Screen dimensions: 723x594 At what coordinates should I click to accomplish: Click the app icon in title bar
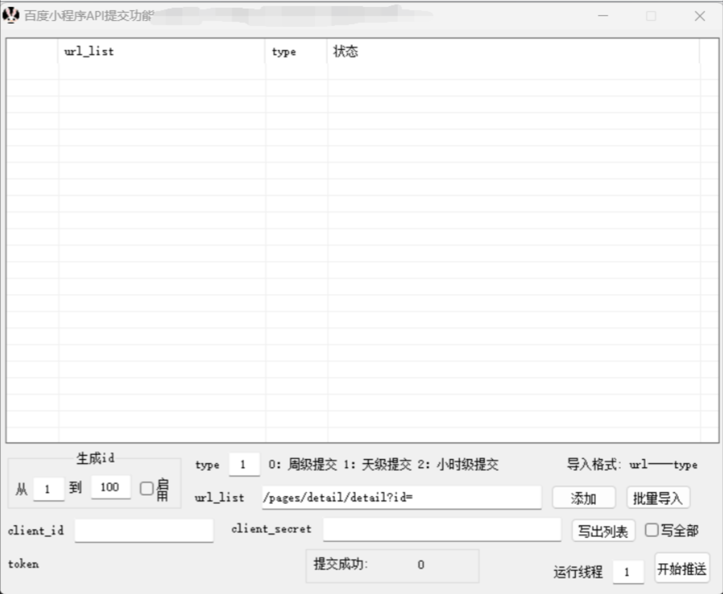tap(11, 15)
